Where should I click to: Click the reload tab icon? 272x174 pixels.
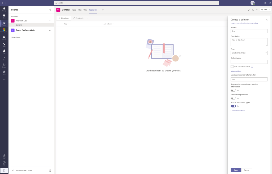[x=253, y=10]
